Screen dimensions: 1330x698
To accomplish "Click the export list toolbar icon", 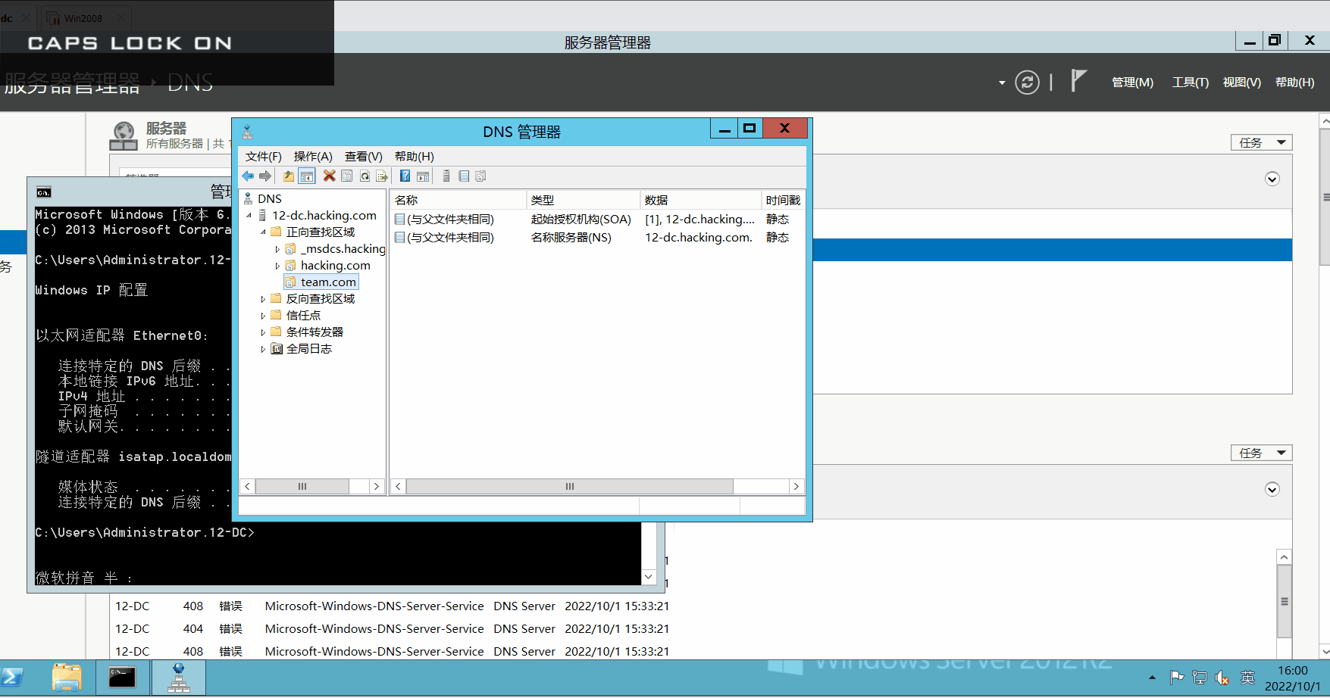I will click(382, 176).
